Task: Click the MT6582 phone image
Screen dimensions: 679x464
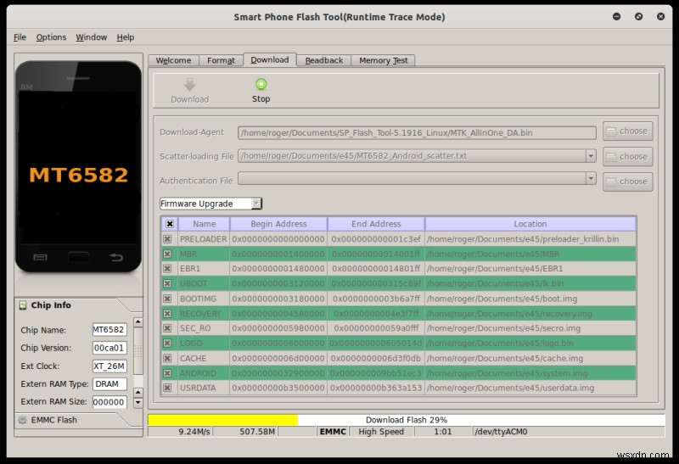Action: tap(78, 166)
